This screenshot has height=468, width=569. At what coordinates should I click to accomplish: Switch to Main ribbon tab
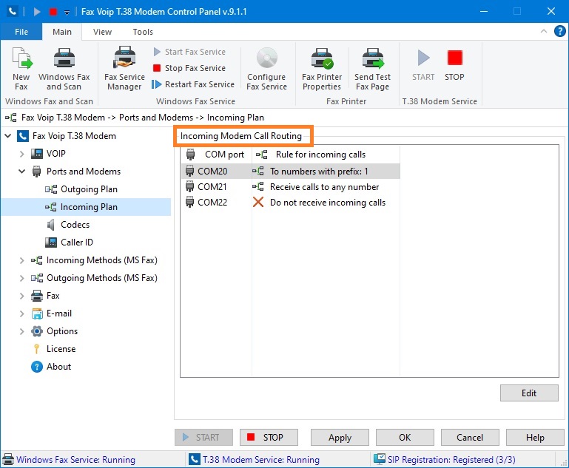(x=62, y=32)
